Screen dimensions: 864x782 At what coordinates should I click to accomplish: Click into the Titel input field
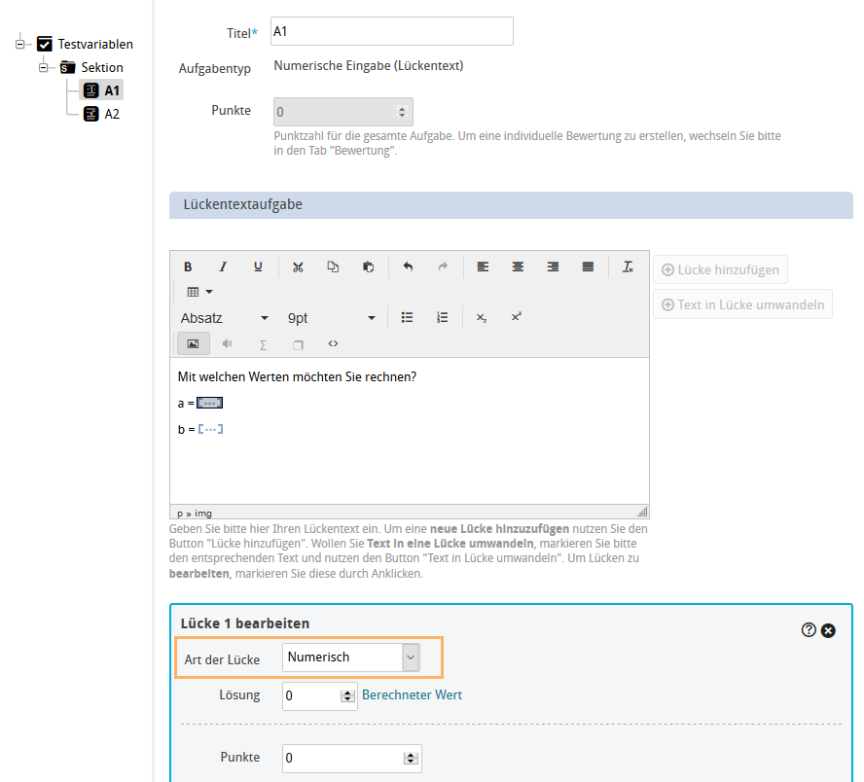point(390,32)
